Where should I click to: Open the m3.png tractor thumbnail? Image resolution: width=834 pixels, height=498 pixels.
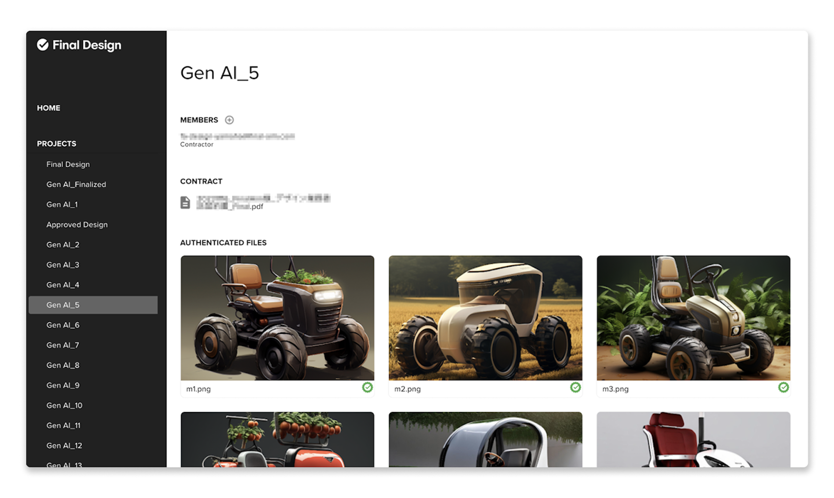coord(693,318)
